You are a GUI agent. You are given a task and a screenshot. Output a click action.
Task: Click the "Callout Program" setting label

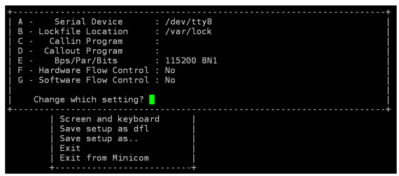(x=83, y=51)
